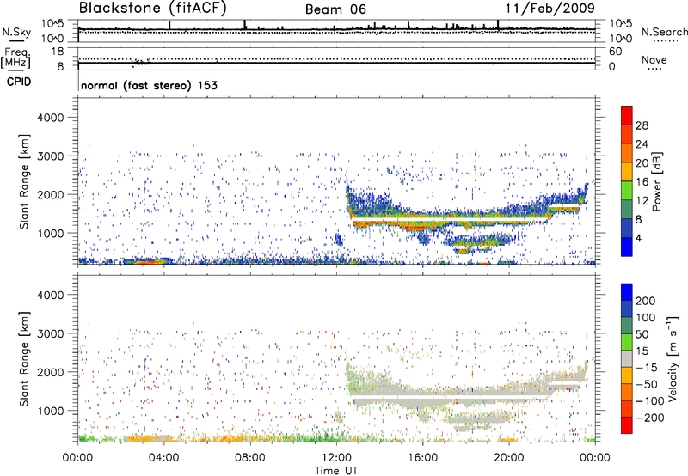Image resolution: width=688 pixels, height=476 pixels.
Task: Click the "Velocity [m s-1]" colorbar title
Action: [x=673, y=358]
